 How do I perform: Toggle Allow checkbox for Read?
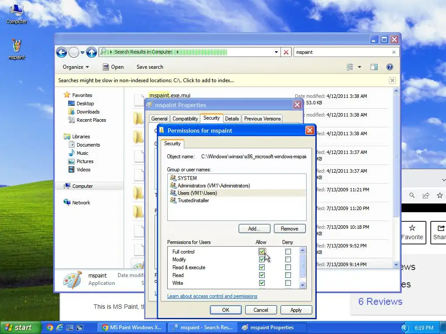point(262,275)
